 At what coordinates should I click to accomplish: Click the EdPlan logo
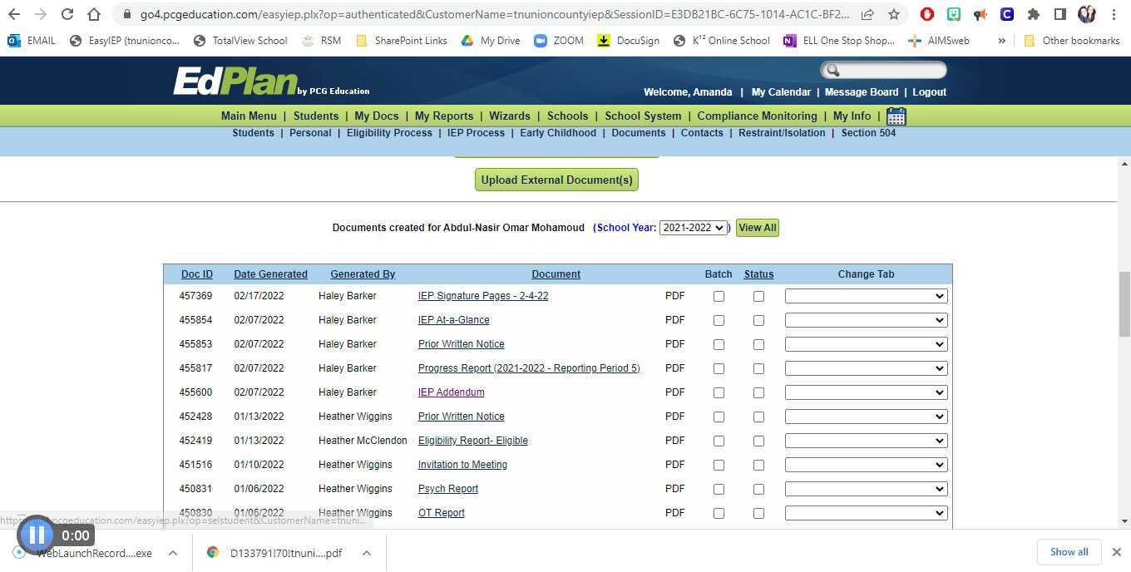235,82
